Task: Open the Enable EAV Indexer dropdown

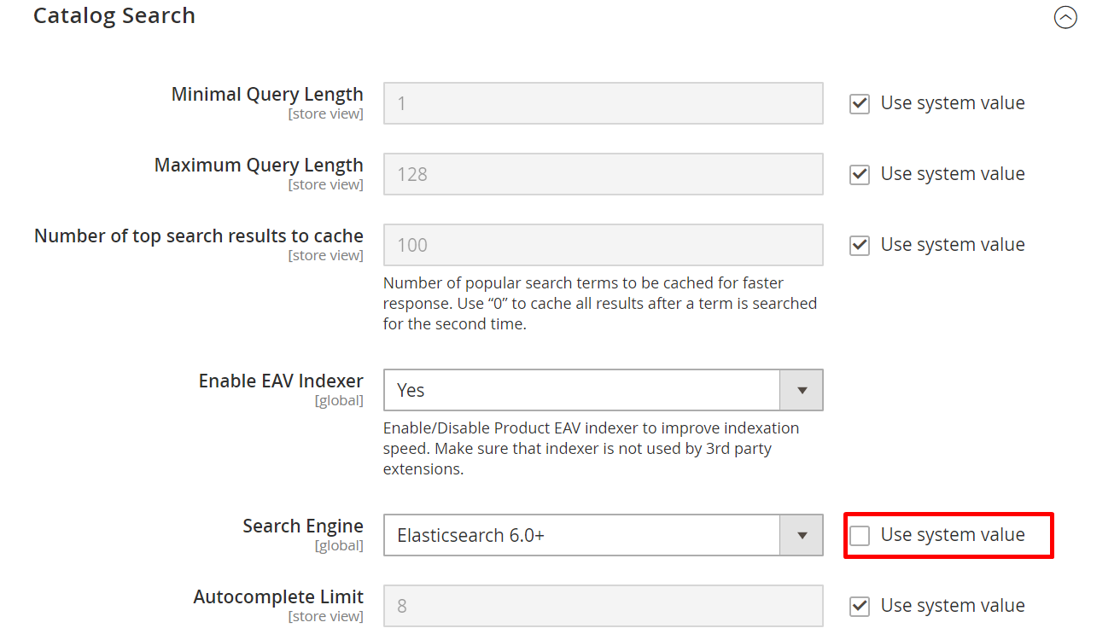Action: click(603, 390)
